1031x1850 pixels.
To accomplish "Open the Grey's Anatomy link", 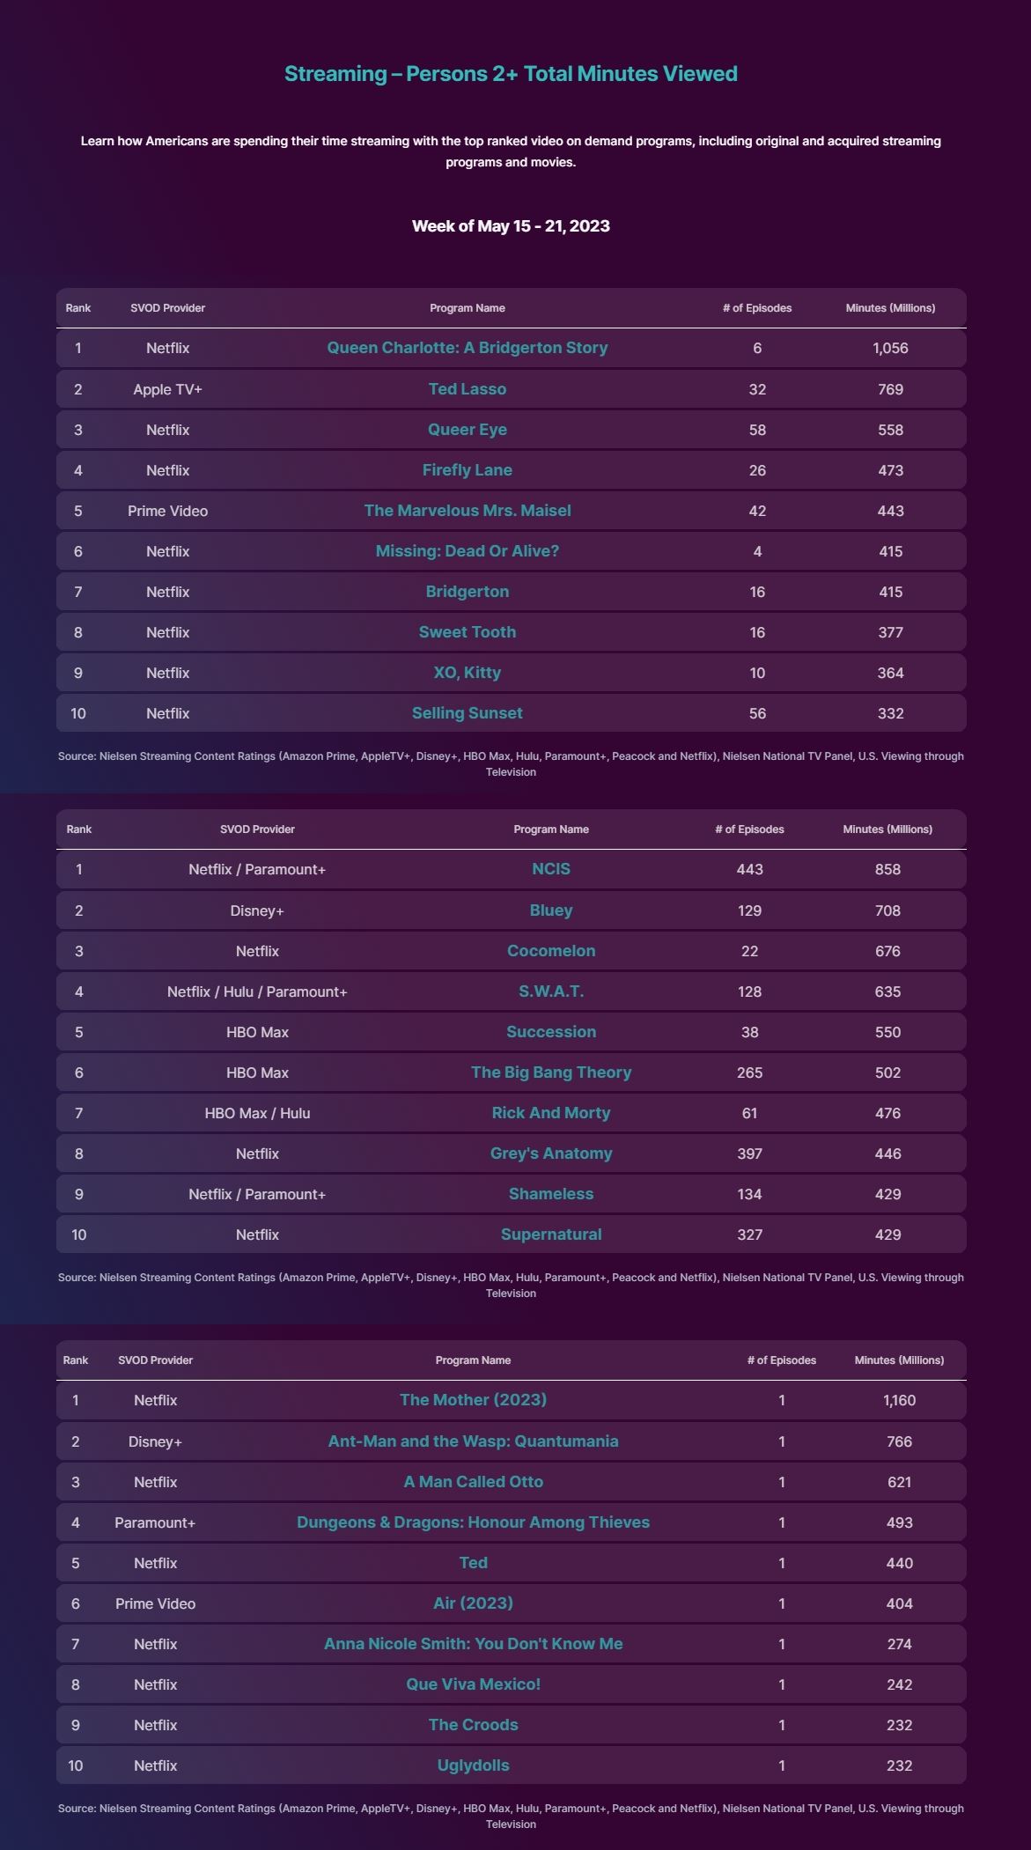I will pos(550,1153).
